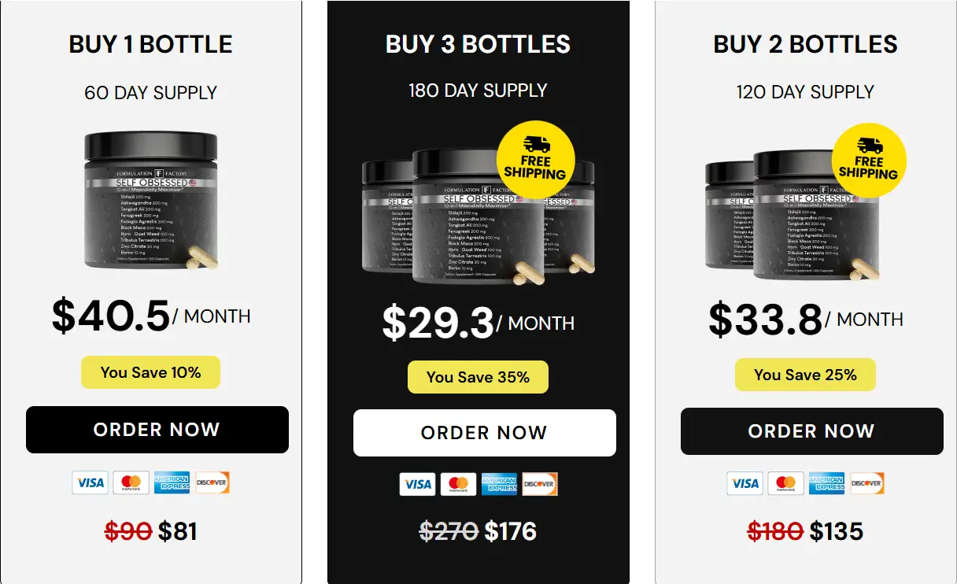Click the Visa icon under the 180 day supply
Screen dimensions: 957x584
(418, 484)
